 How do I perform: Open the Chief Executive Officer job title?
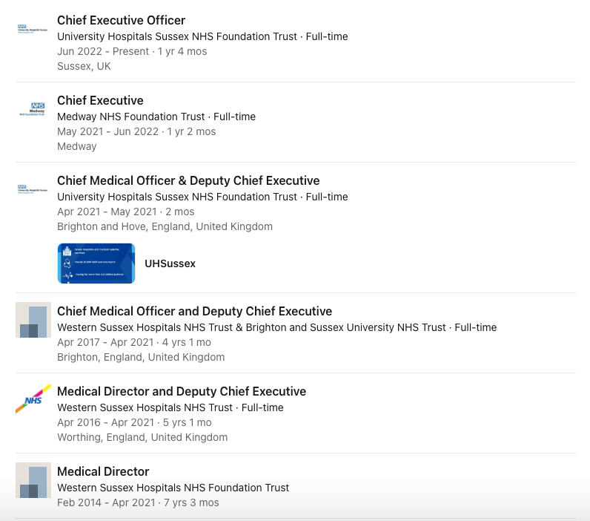(121, 20)
